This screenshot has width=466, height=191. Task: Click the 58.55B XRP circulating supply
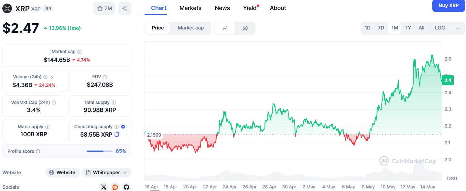(x=96, y=134)
